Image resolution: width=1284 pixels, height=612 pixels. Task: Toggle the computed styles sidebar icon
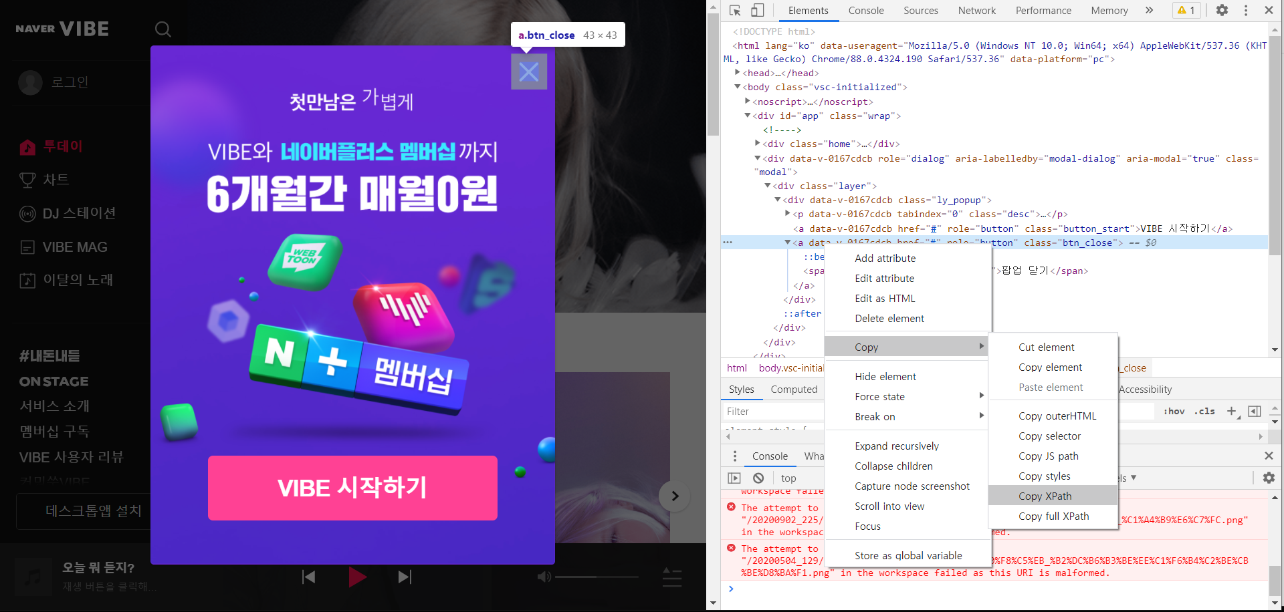click(1255, 412)
